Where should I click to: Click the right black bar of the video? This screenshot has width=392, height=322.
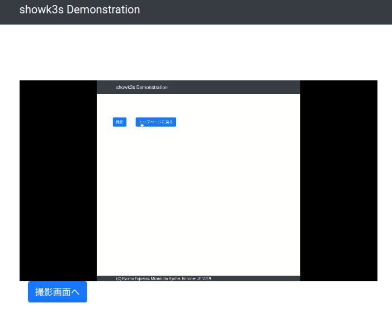338,179
